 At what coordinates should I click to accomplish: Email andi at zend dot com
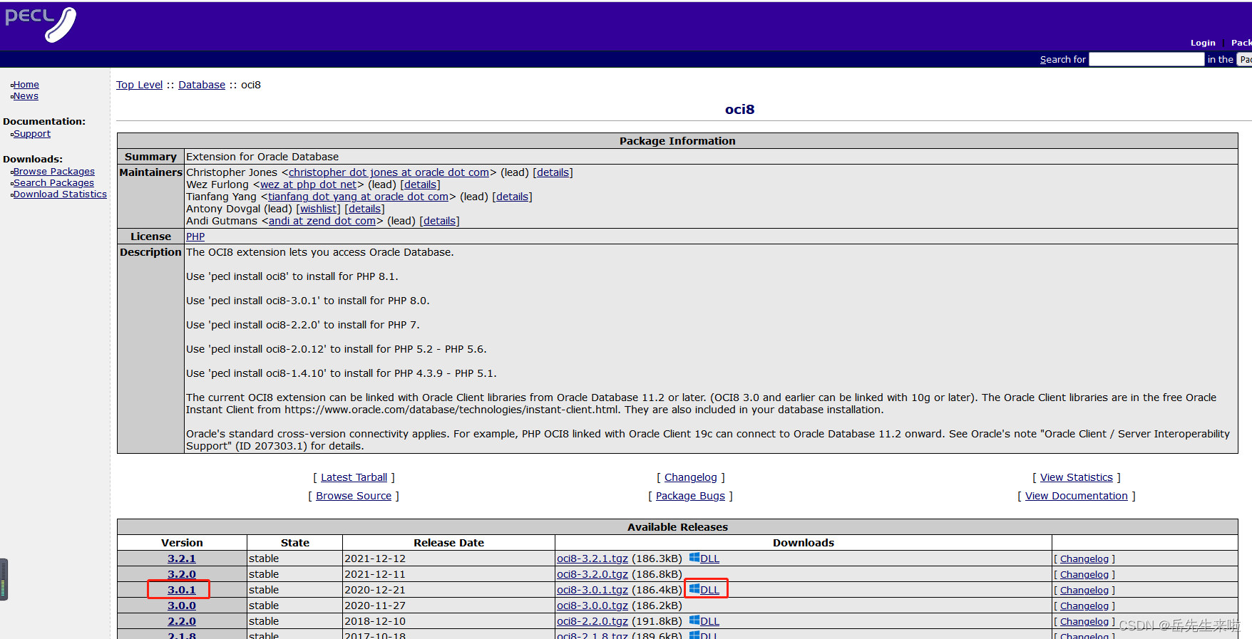322,221
